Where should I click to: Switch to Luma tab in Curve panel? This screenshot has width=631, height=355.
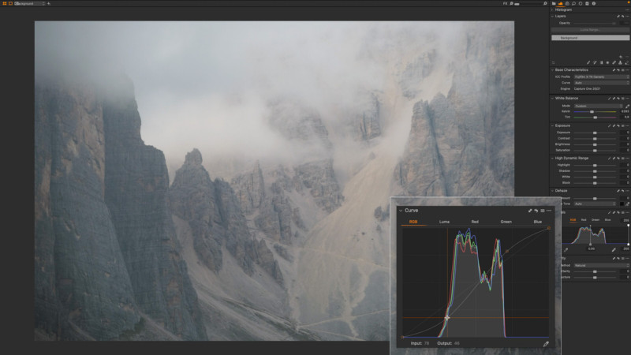(444, 222)
